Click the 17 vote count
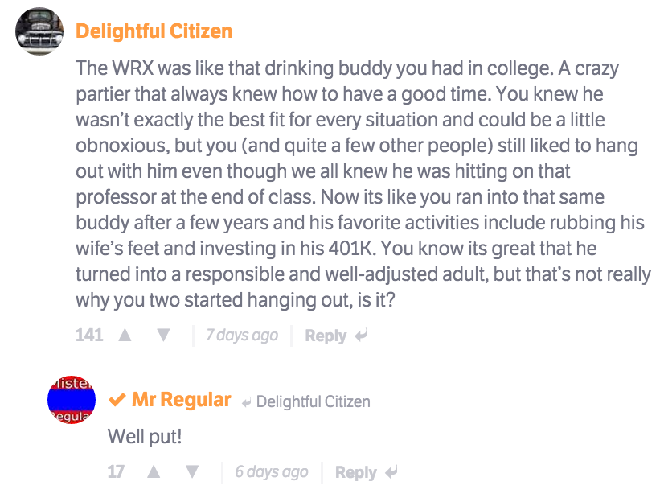The width and height of the screenshot is (664, 494). coord(117,472)
